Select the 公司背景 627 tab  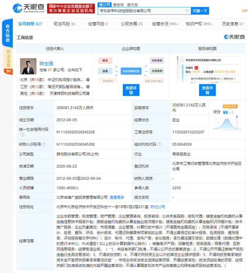point(30,24)
